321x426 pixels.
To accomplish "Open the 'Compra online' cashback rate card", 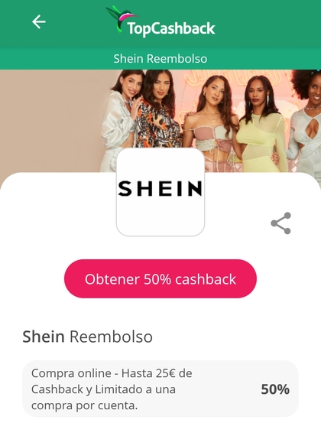I will click(x=160, y=389).
